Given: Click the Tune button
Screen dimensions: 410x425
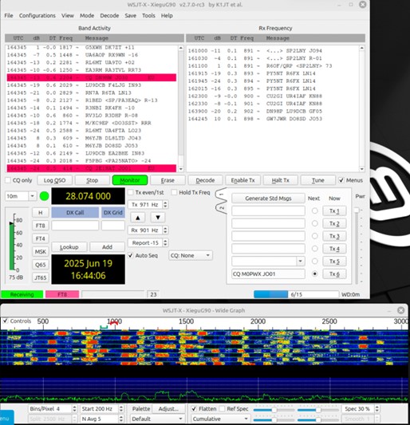Looking at the screenshot, I should click(318, 180).
